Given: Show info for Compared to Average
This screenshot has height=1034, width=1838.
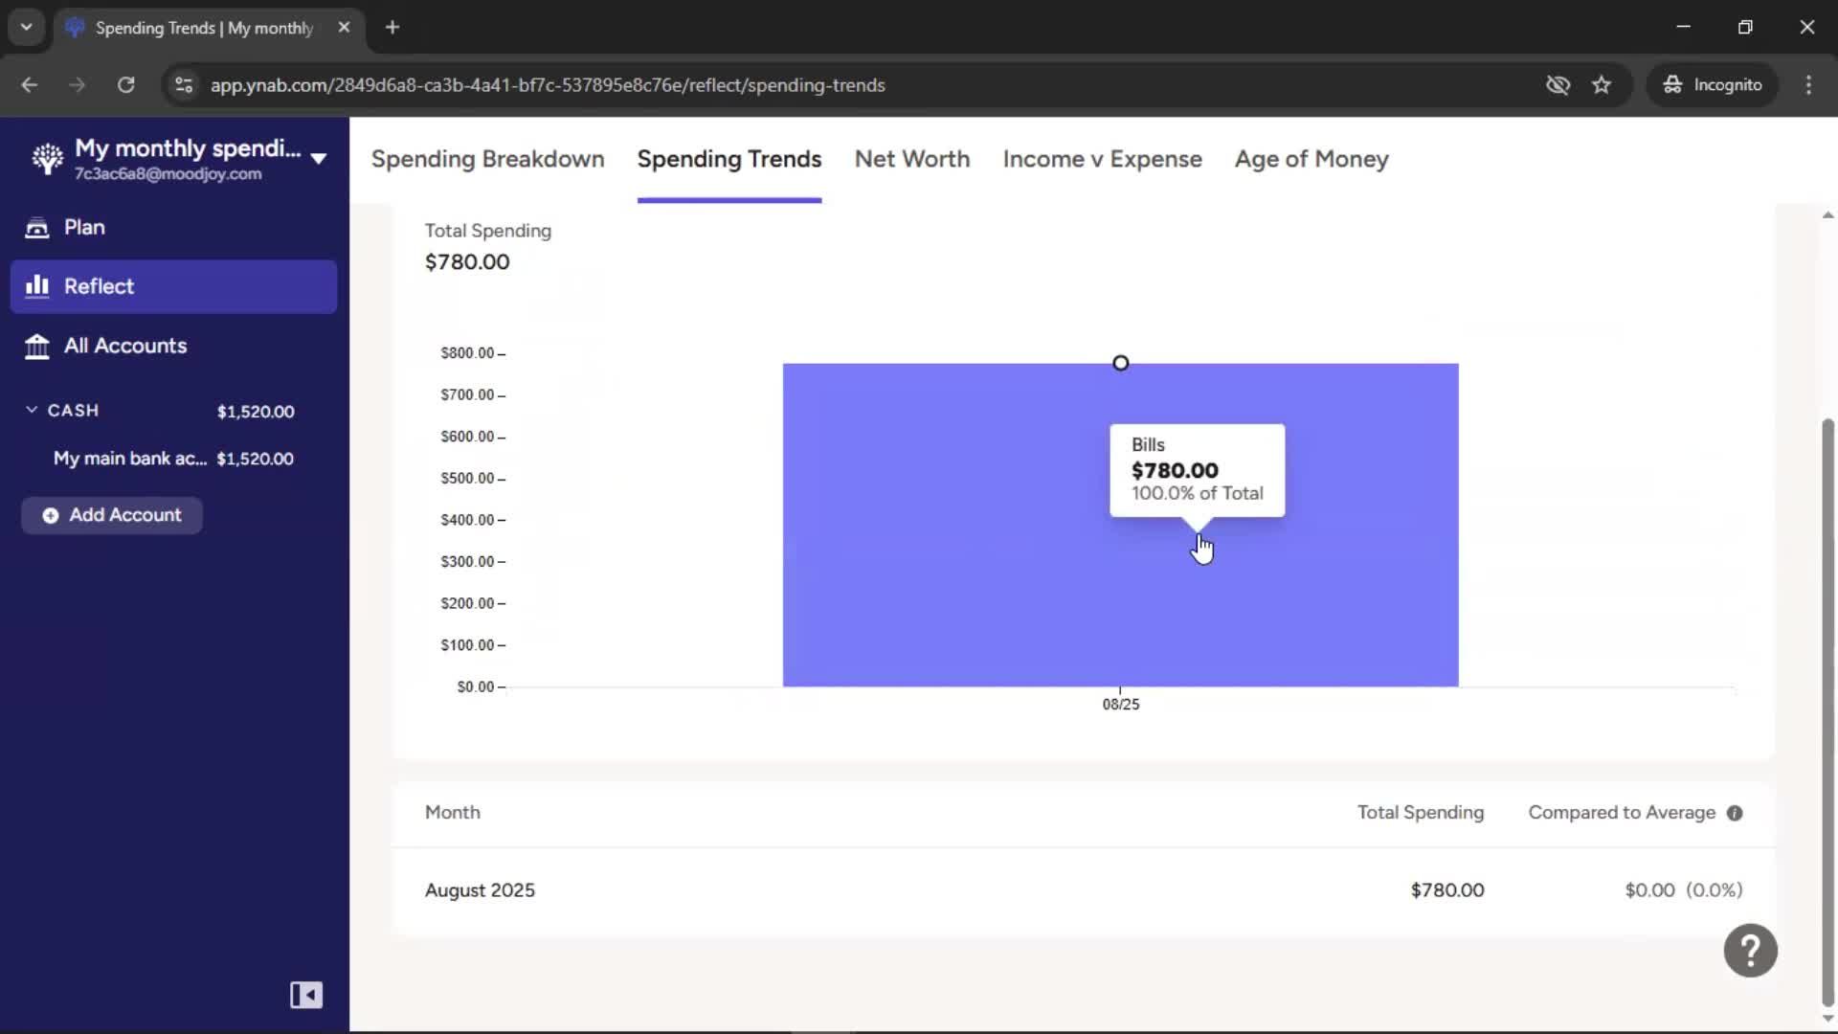Looking at the screenshot, I should [x=1735, y=813].
